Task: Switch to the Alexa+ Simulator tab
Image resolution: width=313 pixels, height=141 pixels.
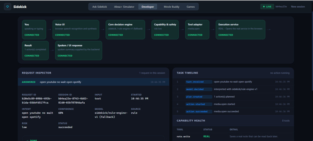Action: 124,7
